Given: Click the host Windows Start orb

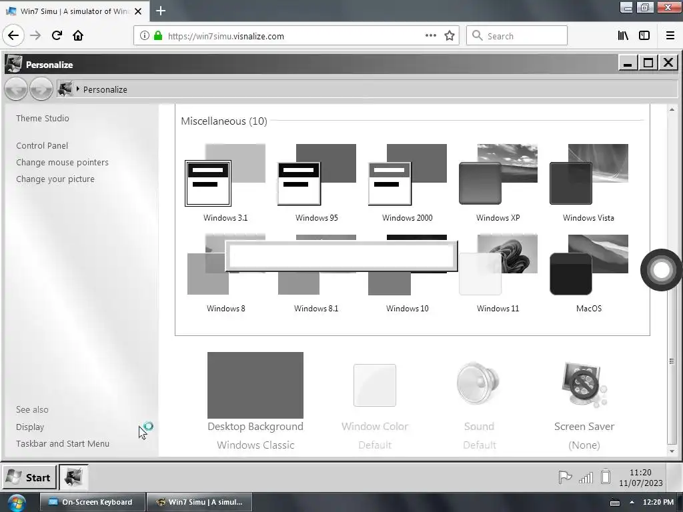Looking at the screenshot, I should pos(16,503).
